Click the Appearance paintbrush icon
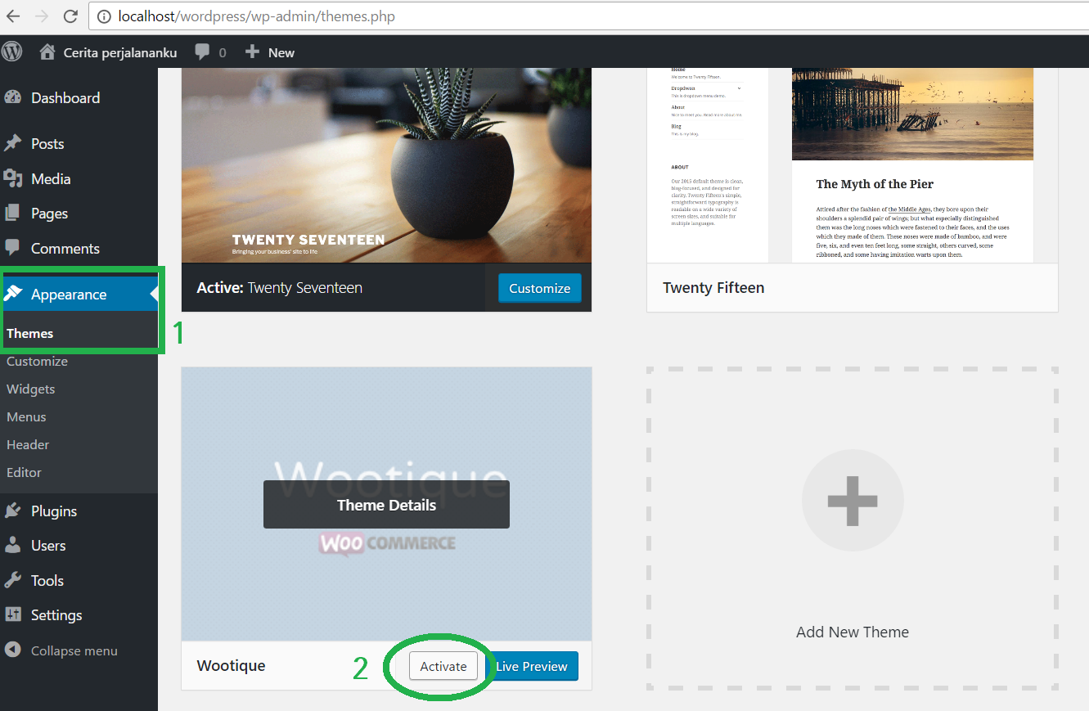The image size is (1089, 711). click(x=12, y=294)
